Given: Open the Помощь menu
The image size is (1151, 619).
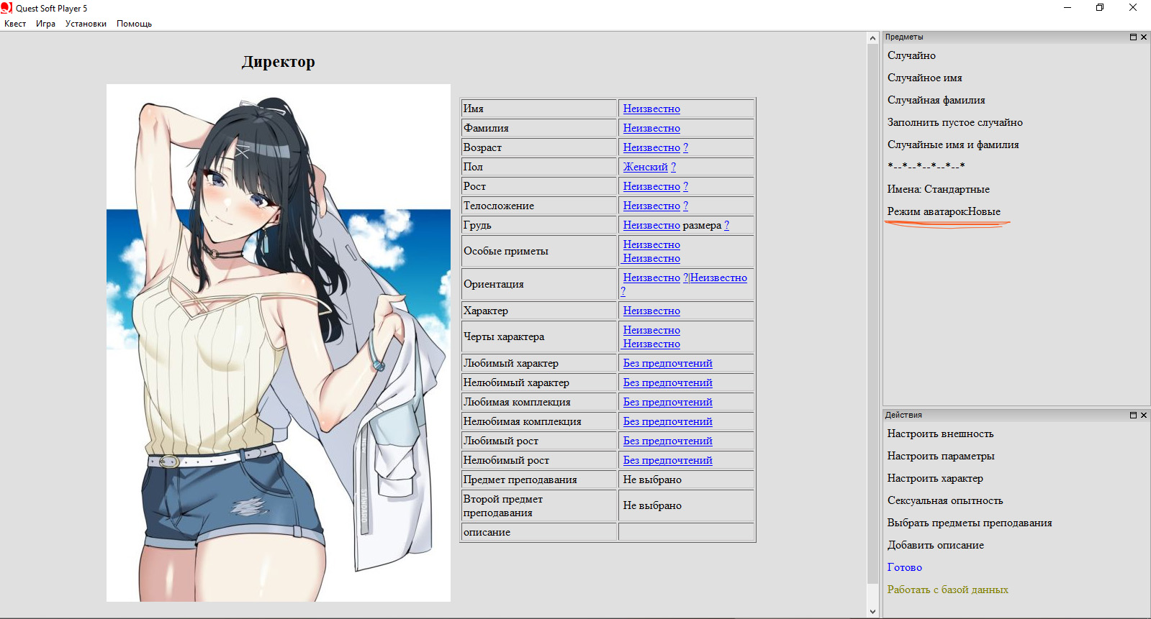Looking at the screenshot, I should point(134,24).
